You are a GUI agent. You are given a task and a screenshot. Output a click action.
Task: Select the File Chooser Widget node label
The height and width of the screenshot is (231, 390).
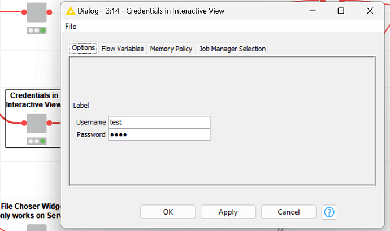tap(31, 211)
